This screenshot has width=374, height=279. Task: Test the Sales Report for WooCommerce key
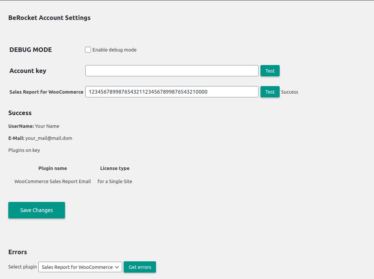pos(270,92)
